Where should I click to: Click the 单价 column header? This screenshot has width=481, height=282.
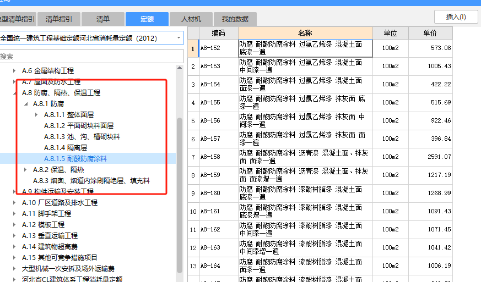click(x=430, y=33)
